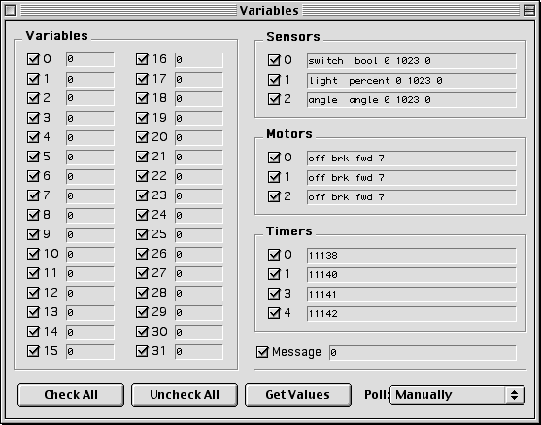This screenshot has width=541, height=425.
Task: Click the Motor 1 status field
Action: tap(411, 178)
